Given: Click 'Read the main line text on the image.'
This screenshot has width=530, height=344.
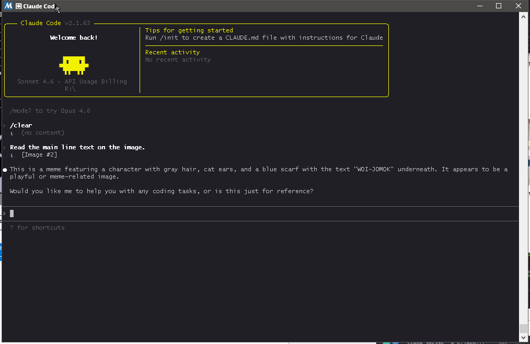Looking at the screenshot, I should tap(77, 147).
